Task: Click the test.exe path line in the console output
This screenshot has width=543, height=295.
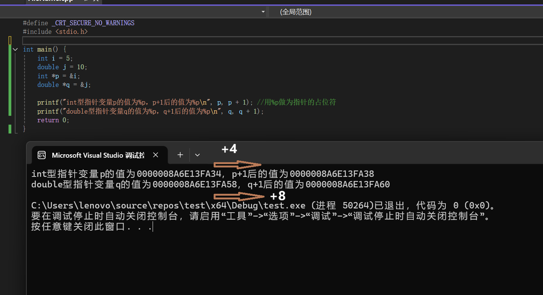Action: coord(151,206)
